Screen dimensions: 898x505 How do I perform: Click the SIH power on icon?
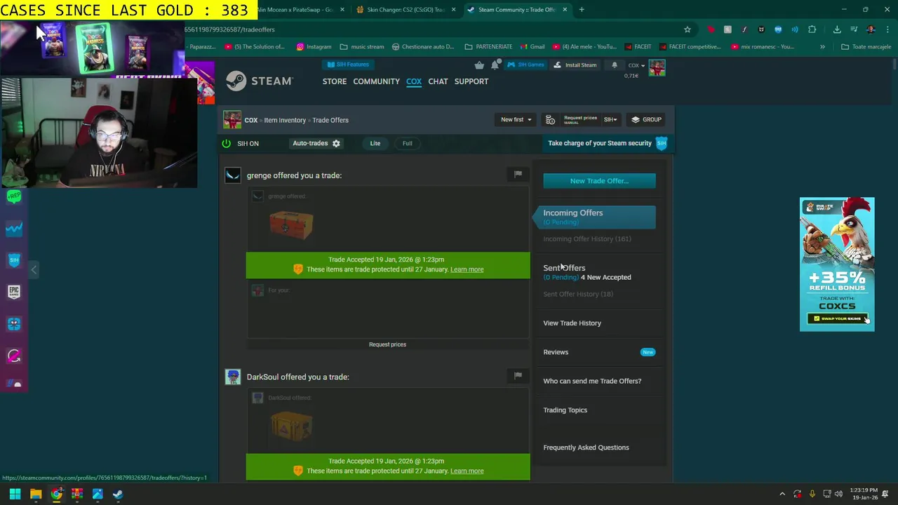226,143
